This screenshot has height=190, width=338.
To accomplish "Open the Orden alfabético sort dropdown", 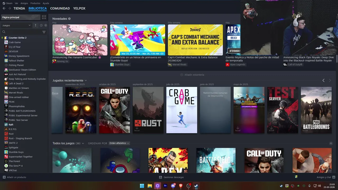I will [119, 143].
